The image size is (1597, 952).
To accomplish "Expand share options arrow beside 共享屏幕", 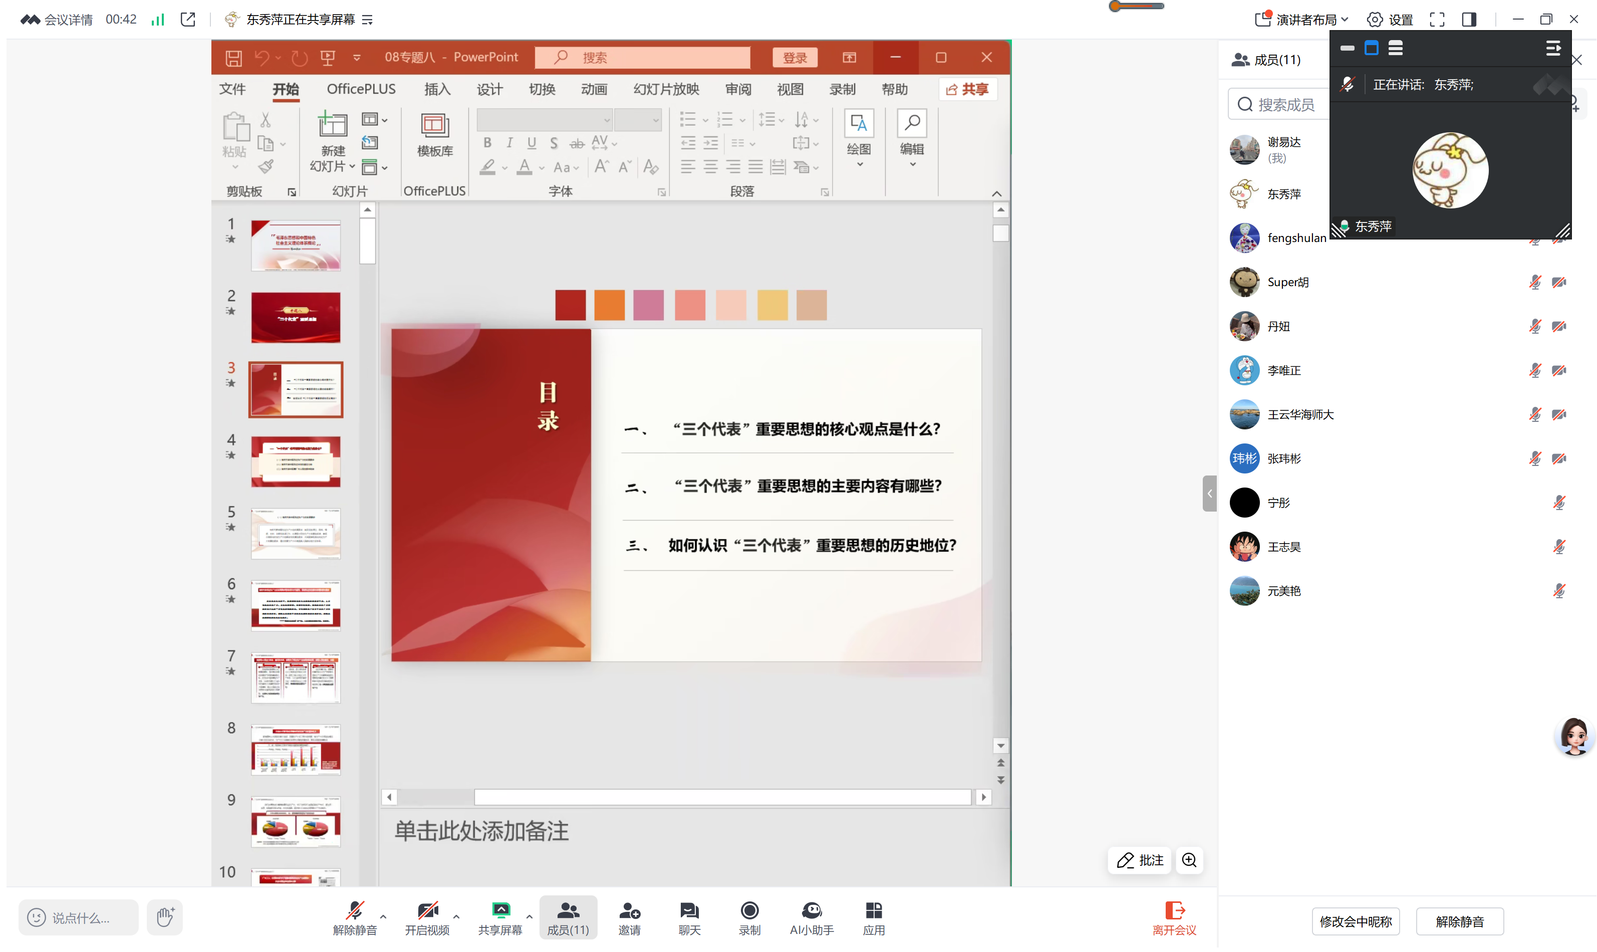I will (x=529, y=917).
